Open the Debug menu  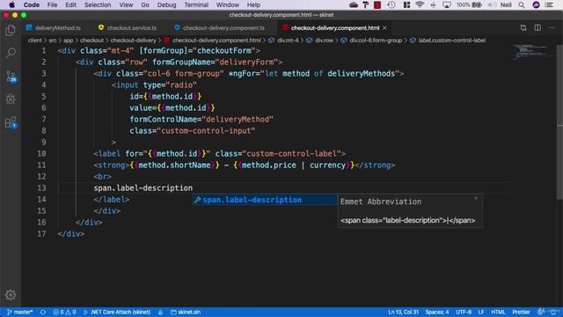pos(166,5)
